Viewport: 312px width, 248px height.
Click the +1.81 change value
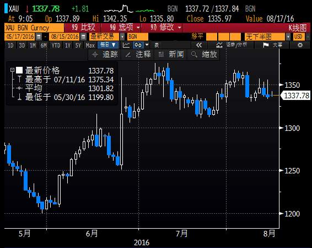tap(80, 9)
